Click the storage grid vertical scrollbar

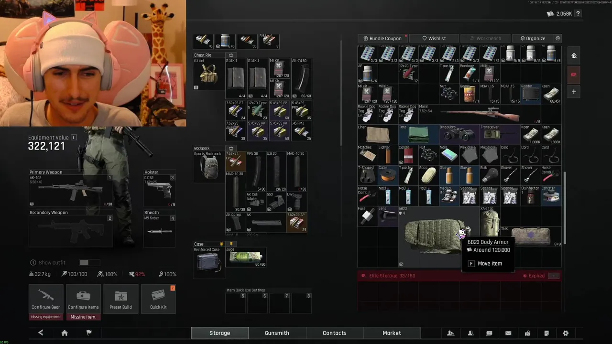coord(565,208)
